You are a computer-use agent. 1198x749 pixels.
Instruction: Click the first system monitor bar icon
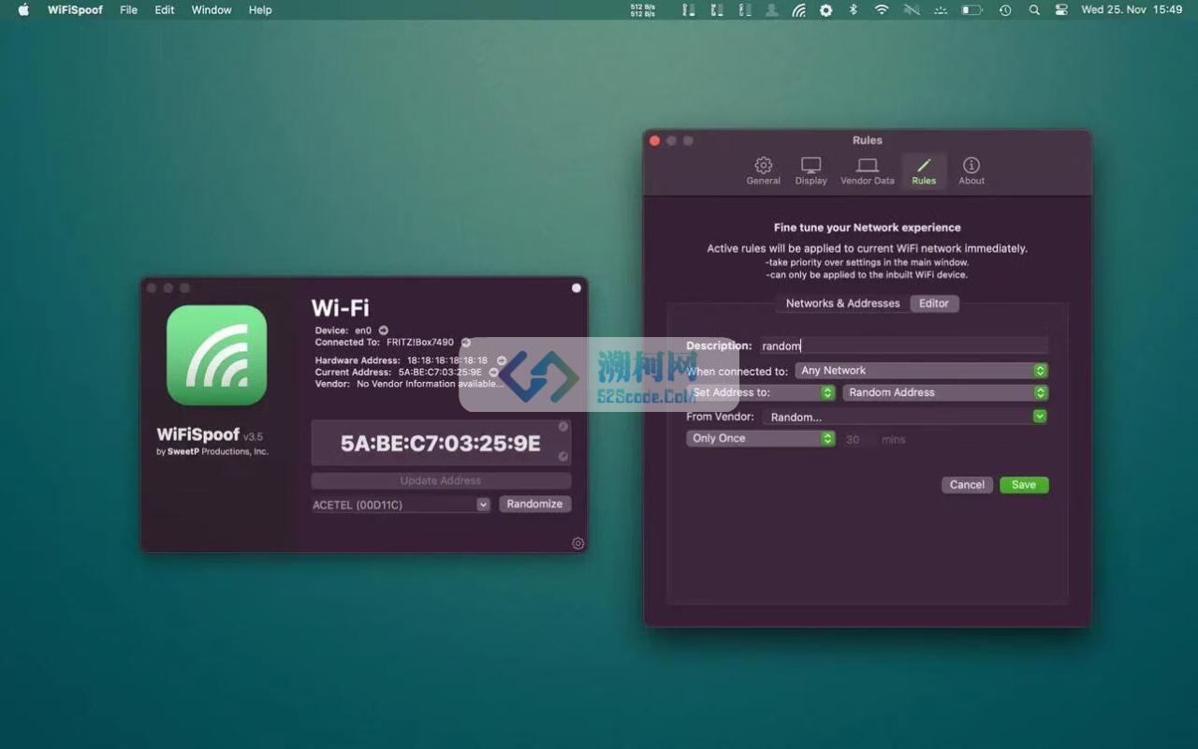[x=688, y=10]
